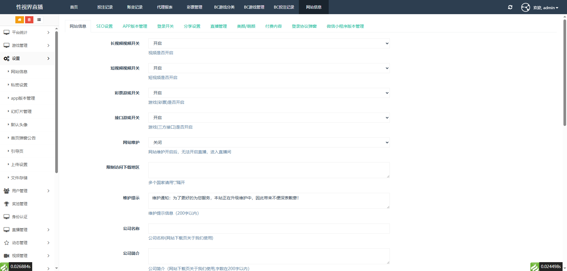This screenshot has width=567, height=271.
Task: Click the red trash icon button
Action: [x=29, y=20]
